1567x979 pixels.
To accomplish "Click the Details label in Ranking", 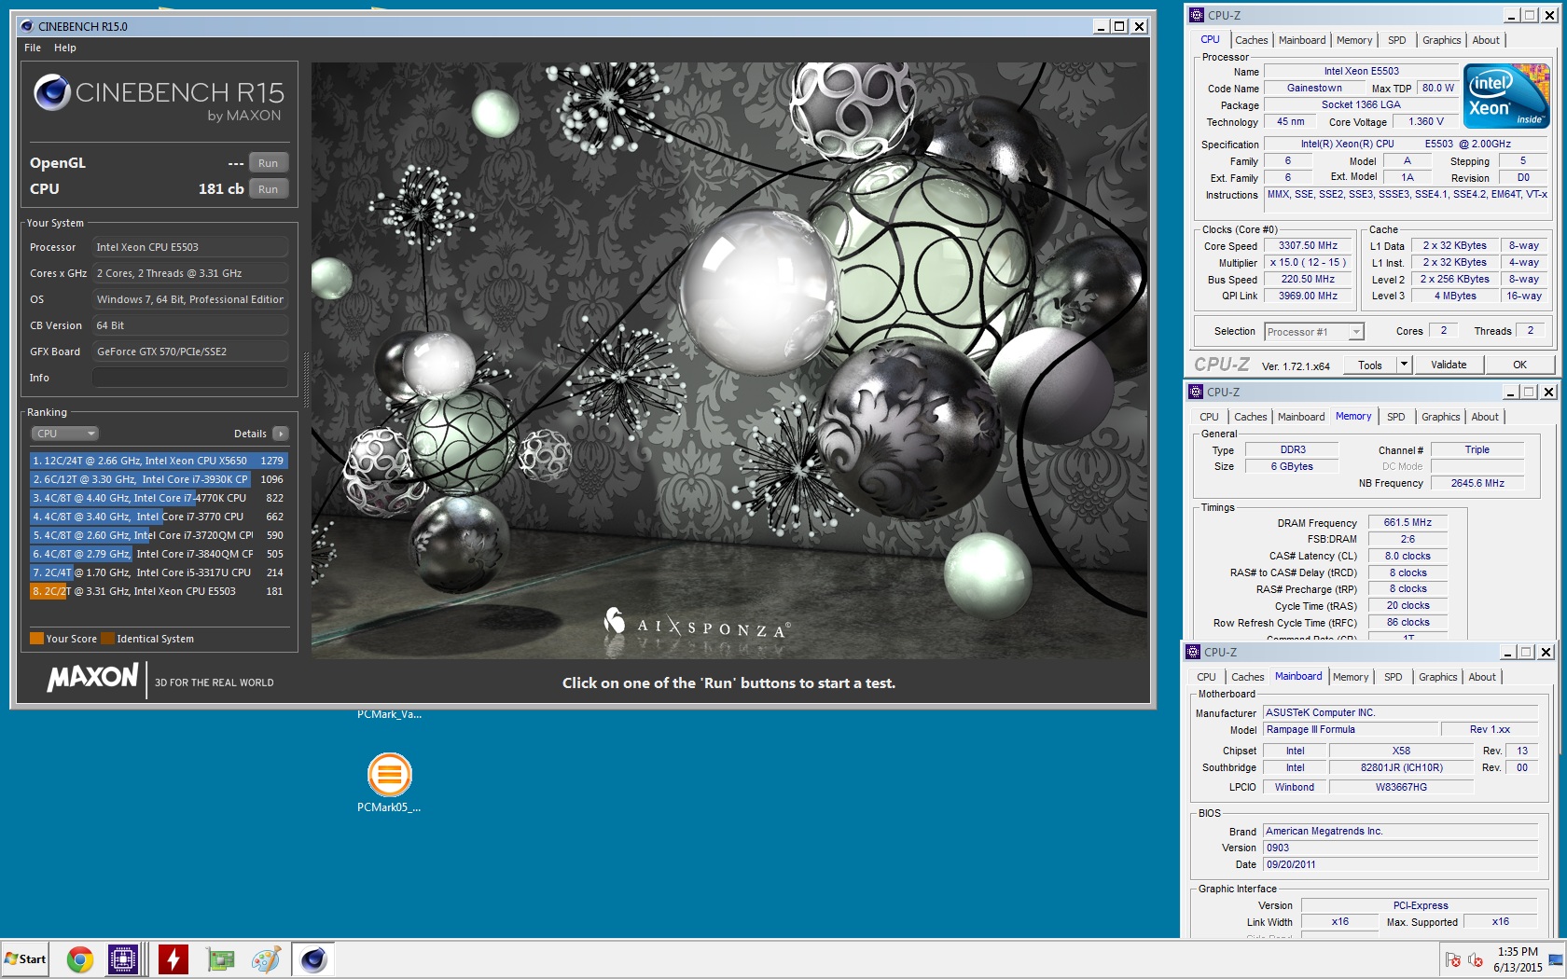I will 250,434.
